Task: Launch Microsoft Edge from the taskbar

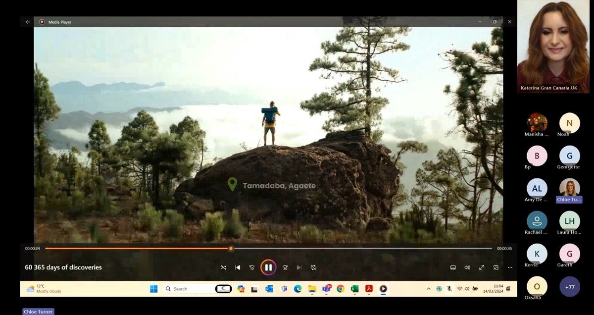Action: [297, 289]
